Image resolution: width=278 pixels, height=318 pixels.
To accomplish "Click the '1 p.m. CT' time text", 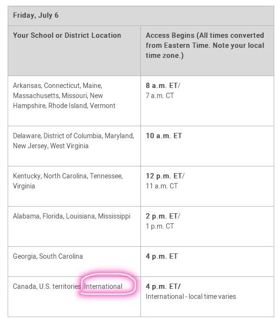I will pyautogui.click(x=160, y=226).
